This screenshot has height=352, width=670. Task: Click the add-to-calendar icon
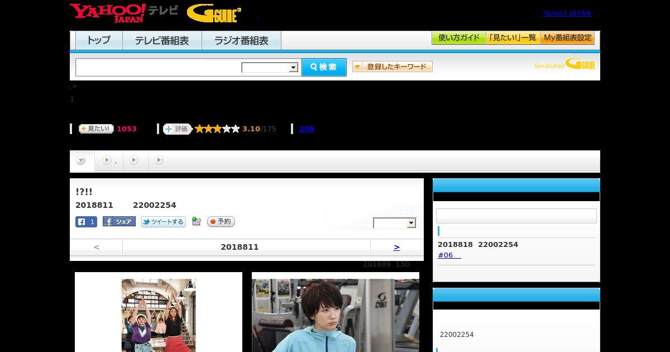pos(196,221)
